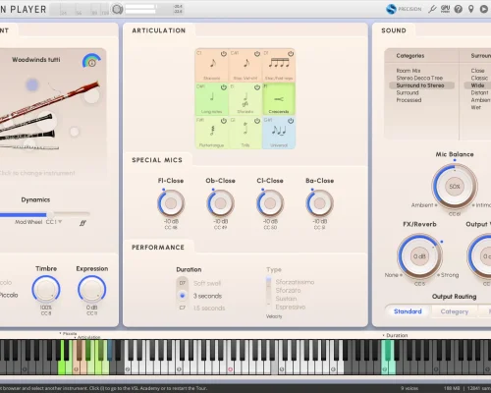Screen dimensions: 491x393
Task: Select 1.5 seconds duration option
Action: coord(209,308)
